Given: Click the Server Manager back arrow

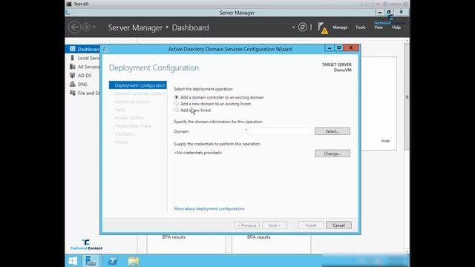Looking at the screenshot, I should pos(74,27).
